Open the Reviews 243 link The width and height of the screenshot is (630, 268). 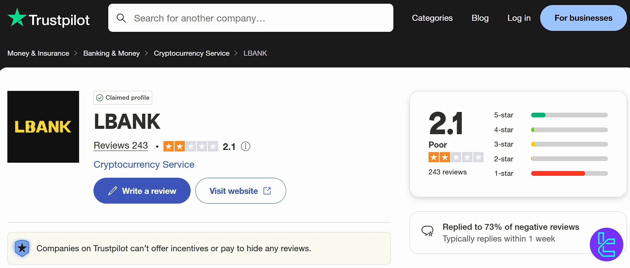tap(121, 145)
